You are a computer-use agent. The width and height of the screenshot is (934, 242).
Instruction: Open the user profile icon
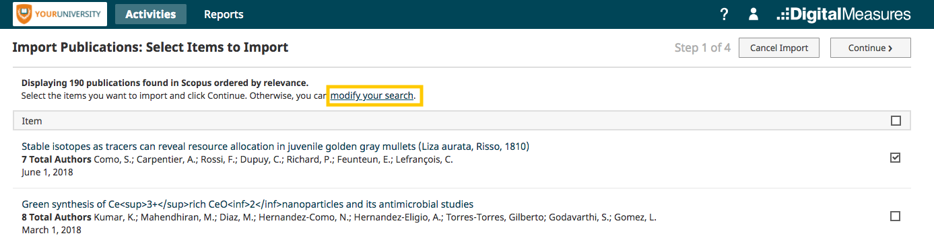[x=754, y=14]
